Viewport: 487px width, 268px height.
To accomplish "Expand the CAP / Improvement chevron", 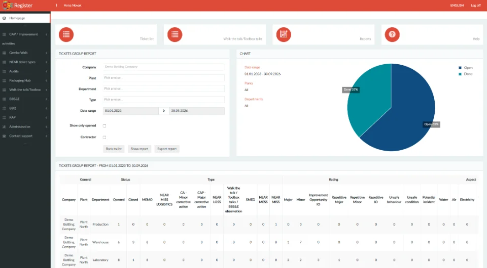I will (46, 34).
